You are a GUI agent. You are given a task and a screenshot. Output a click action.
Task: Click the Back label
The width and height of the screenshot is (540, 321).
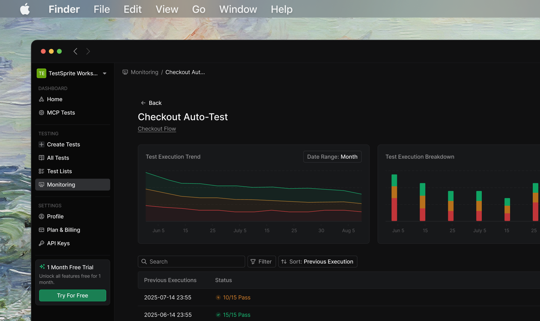coord(155,103)
